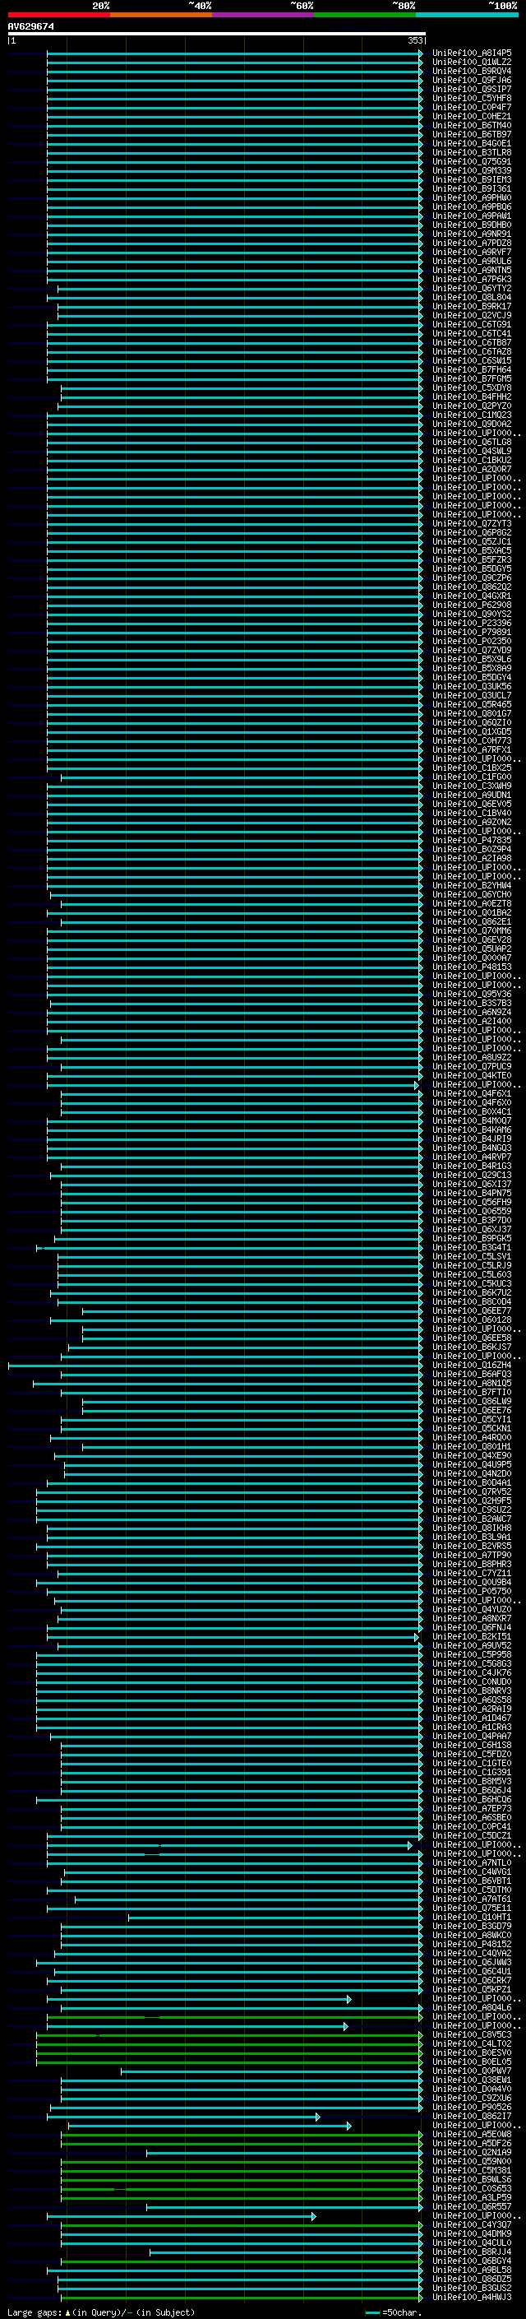Open hit UniRef100_Q1WLZ2
526x2319 pixels.
472,63
